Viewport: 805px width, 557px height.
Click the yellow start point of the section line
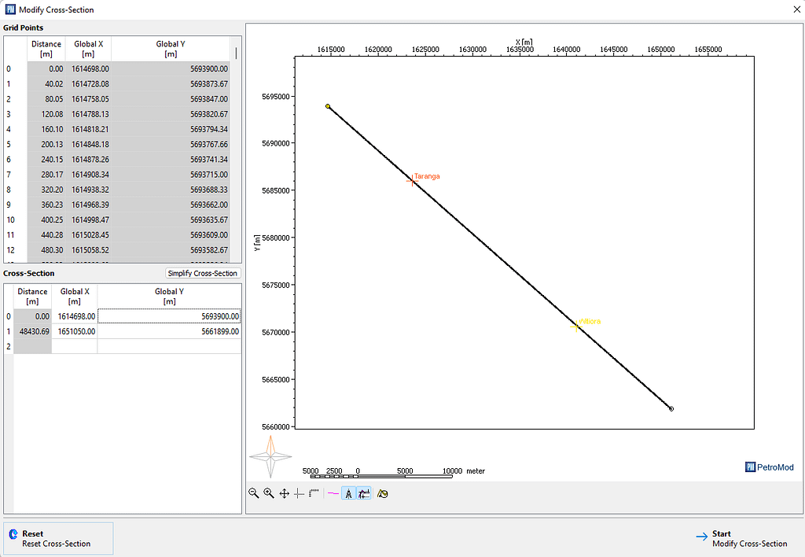click(x=328, y=106)
